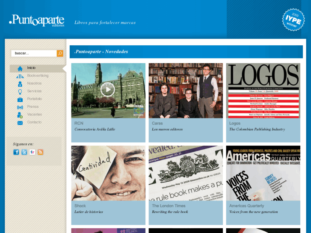Screen dimensions: 311x233
Task: Click the IYPE 2009 winner badge
Action: coord(293,20)
